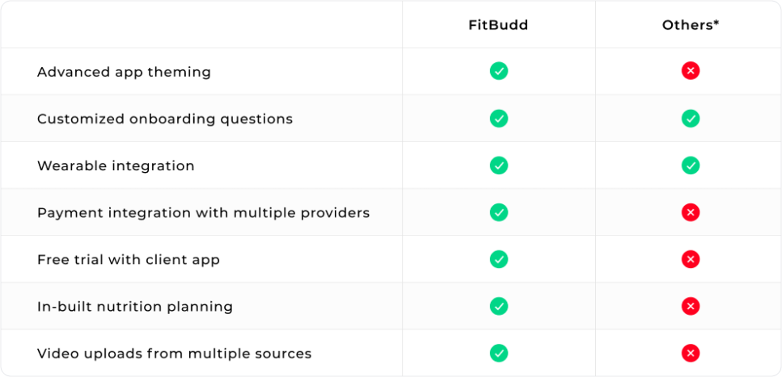Image resolution: width=782 pixels, height=377 pixels.
Task: Click Others red cross for Video uploads row
Action: (x=690, y=353)
